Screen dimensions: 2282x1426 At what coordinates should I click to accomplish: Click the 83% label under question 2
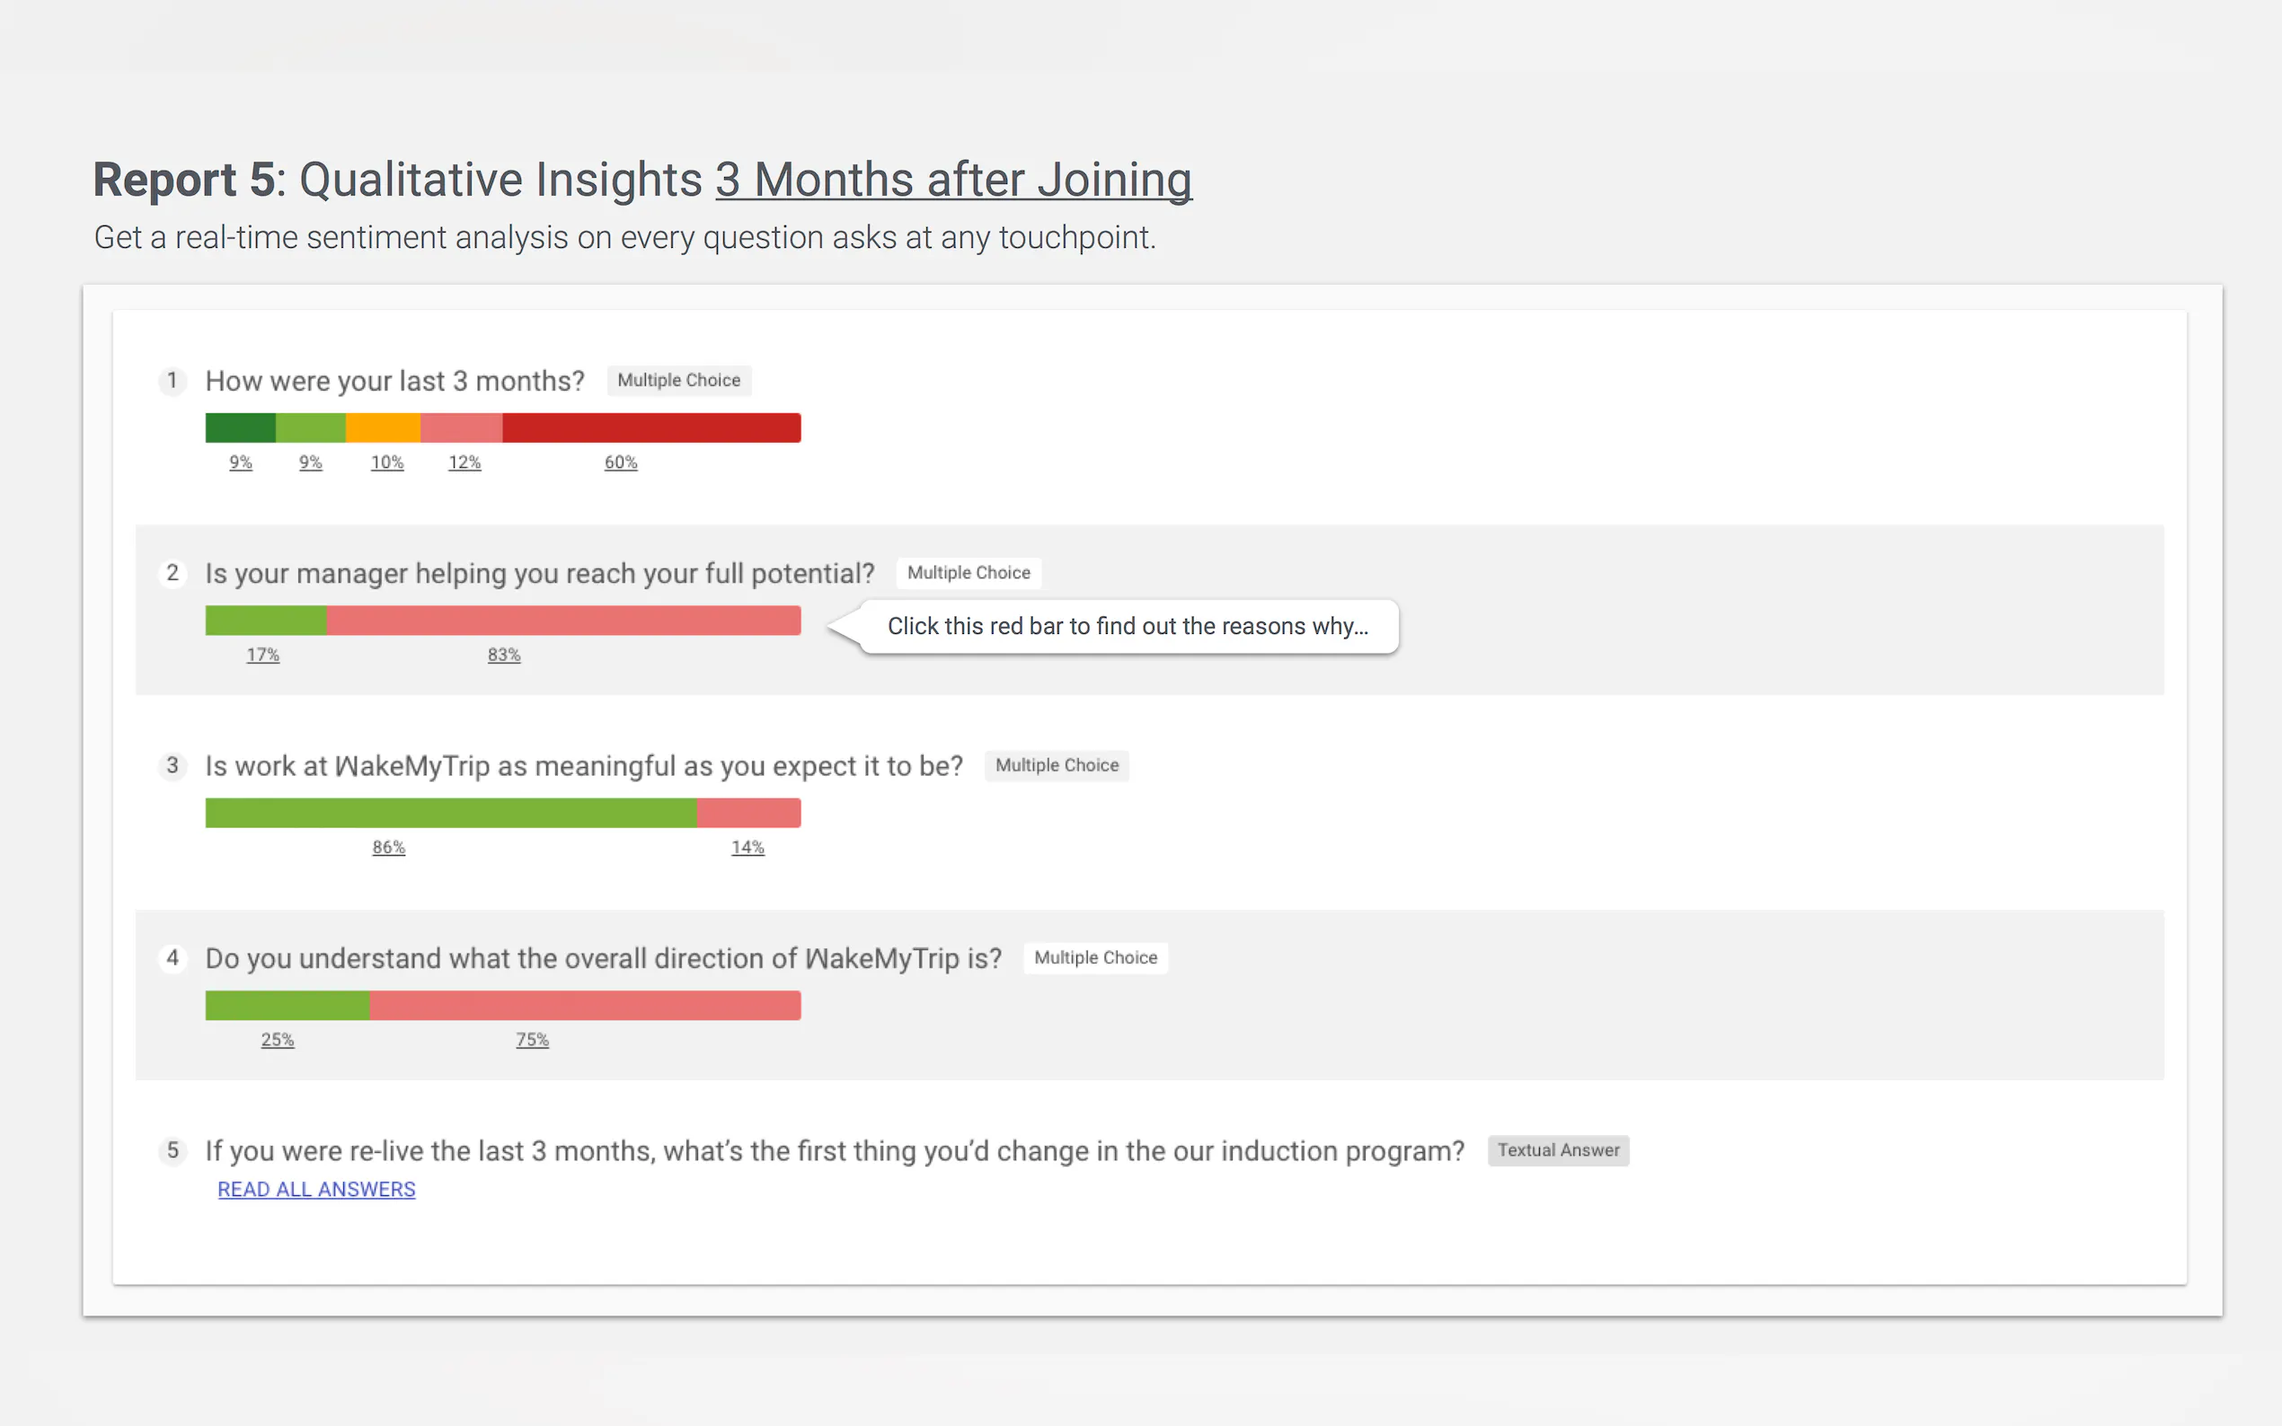pos(504,655)
